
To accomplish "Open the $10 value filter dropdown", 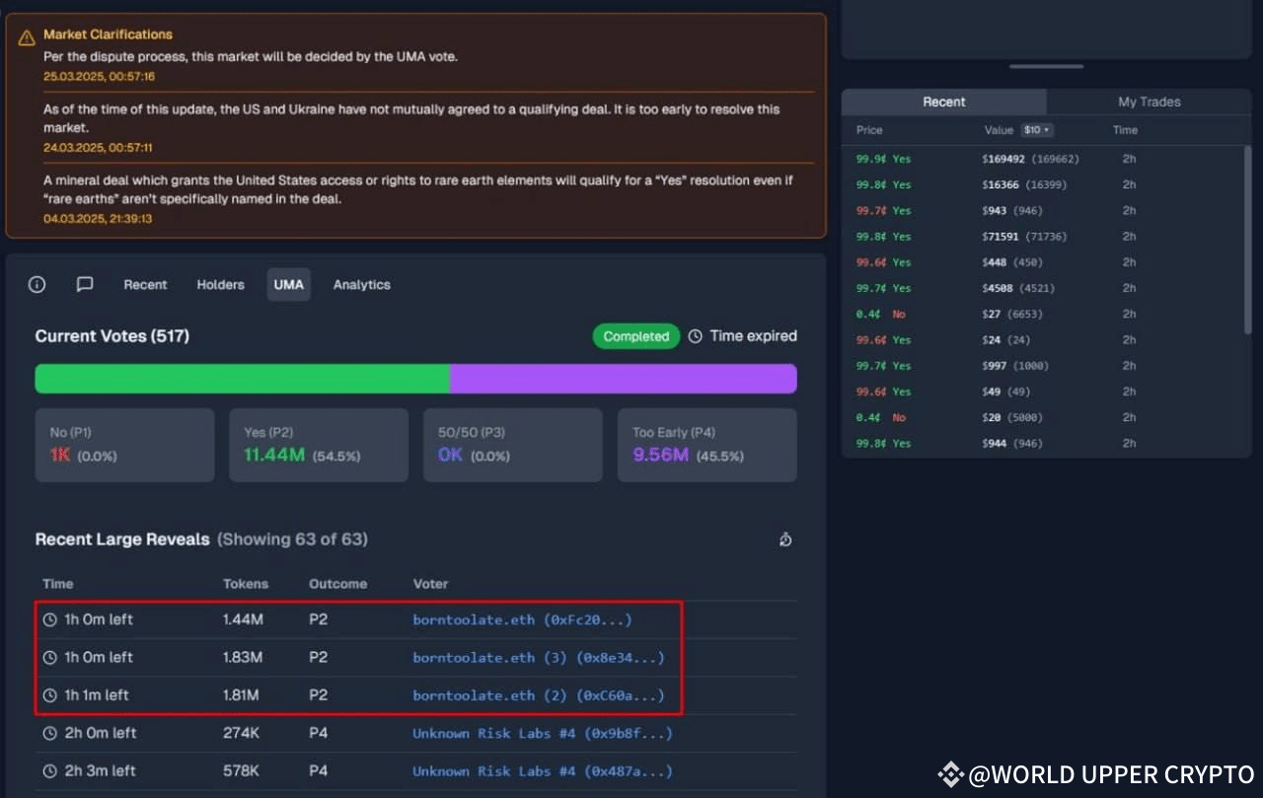I will click(1037, 130).
